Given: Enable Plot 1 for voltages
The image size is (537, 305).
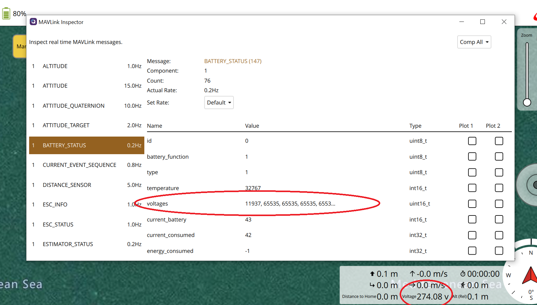Looking at the screenshot, I should coord(472,204).
